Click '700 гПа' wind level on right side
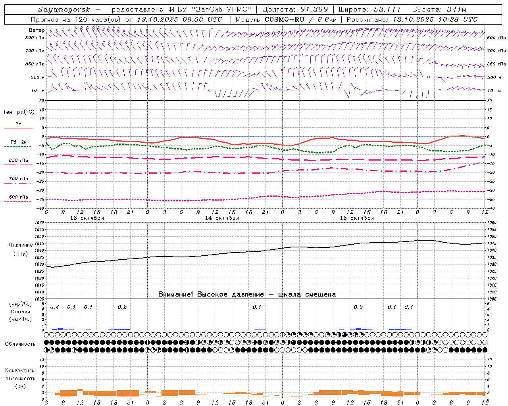508x406 pixels. coord(496,51)
